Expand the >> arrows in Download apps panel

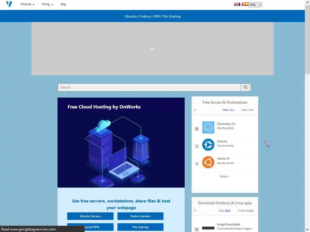point(195,211)
